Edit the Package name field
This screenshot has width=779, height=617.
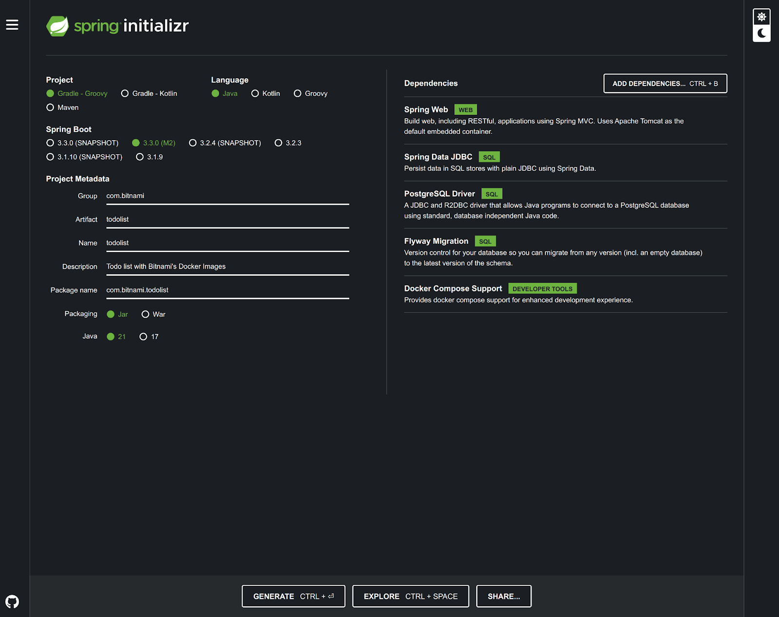point(228,290)
